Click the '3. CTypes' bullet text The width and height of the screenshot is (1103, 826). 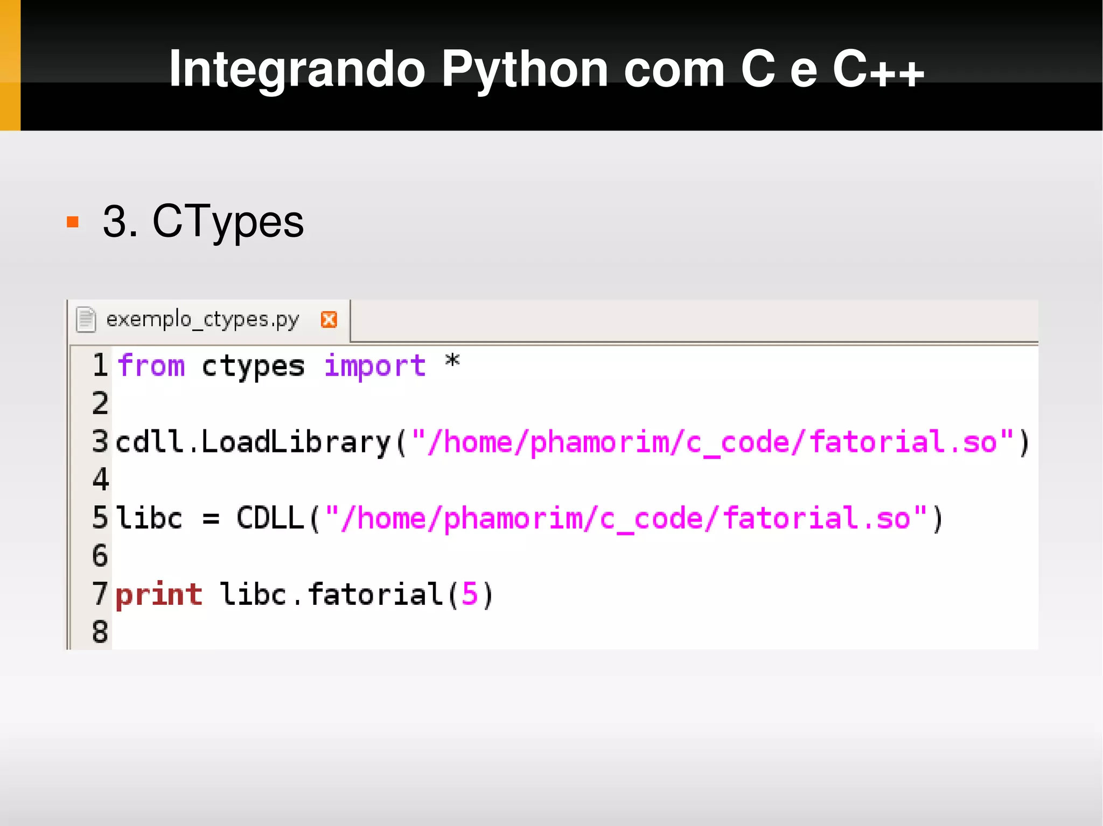203,222
